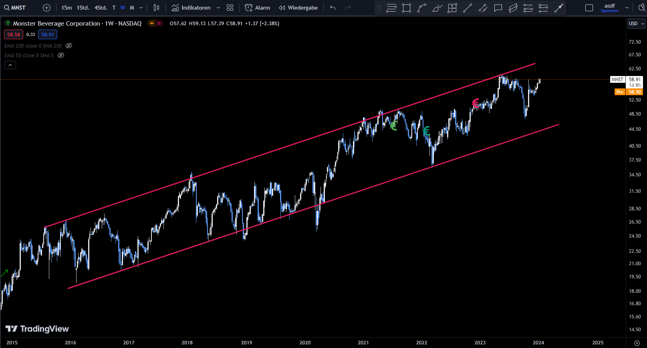Open the Indikatoren menu
The image size is (647, 348).
tap(191, 8)
